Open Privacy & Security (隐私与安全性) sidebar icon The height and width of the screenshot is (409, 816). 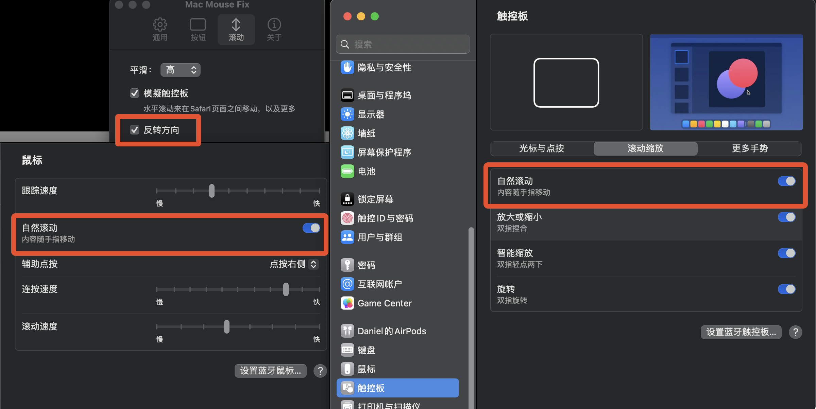pos(347,67)
